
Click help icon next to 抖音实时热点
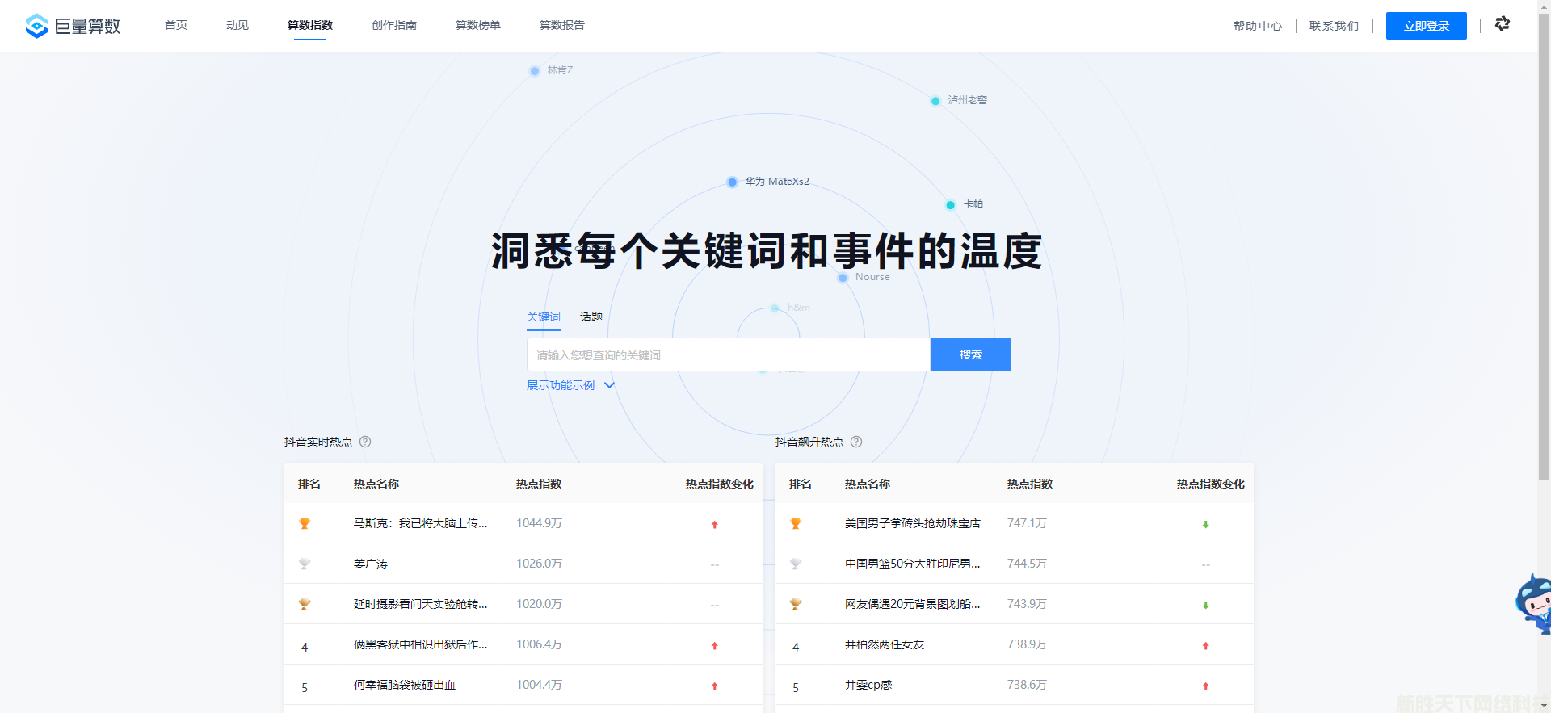[x=365, y=442]
